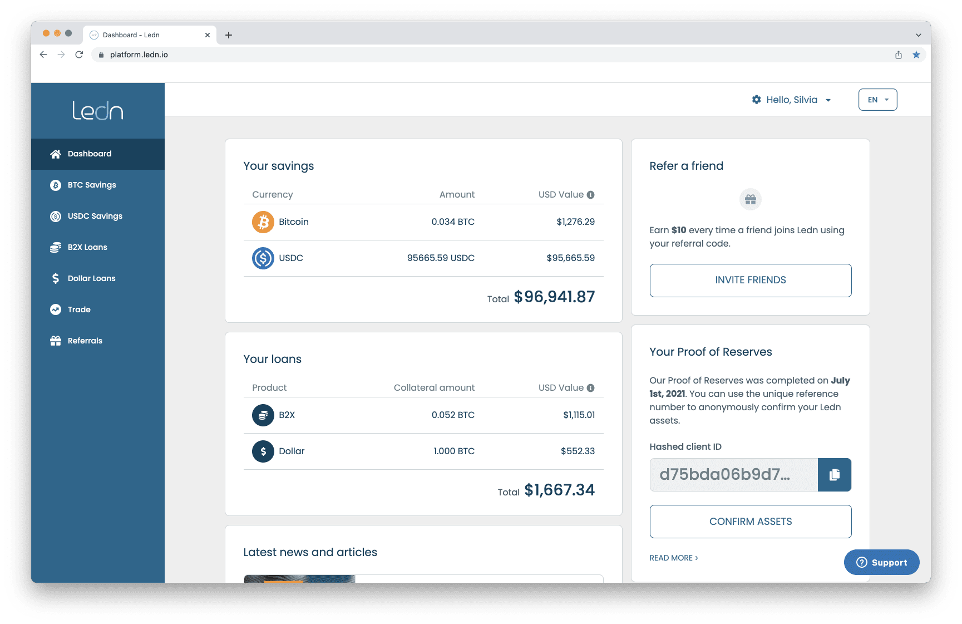Open the Trade page

[98, 310]
